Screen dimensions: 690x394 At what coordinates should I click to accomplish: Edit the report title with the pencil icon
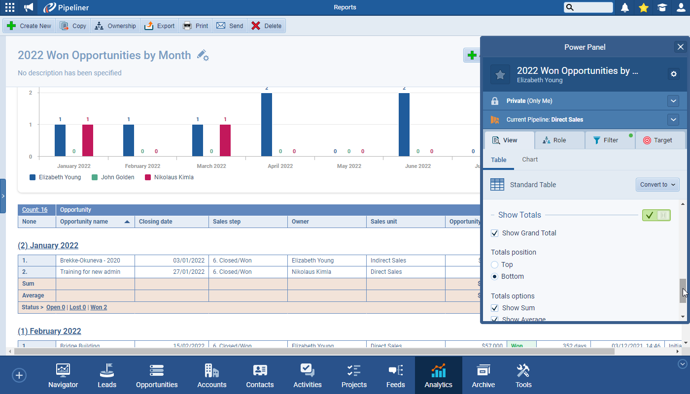click(203, 56)
